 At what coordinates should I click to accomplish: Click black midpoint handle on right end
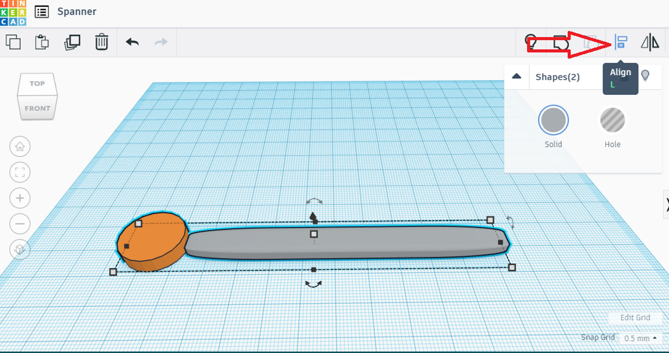pyautogui.click(x=500, y=243)
